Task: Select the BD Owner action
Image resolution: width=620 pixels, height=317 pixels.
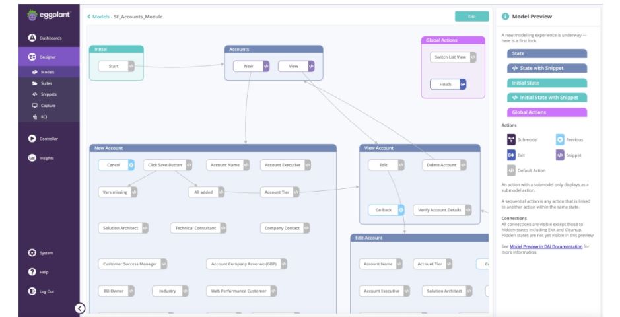Action: [116, 291]
